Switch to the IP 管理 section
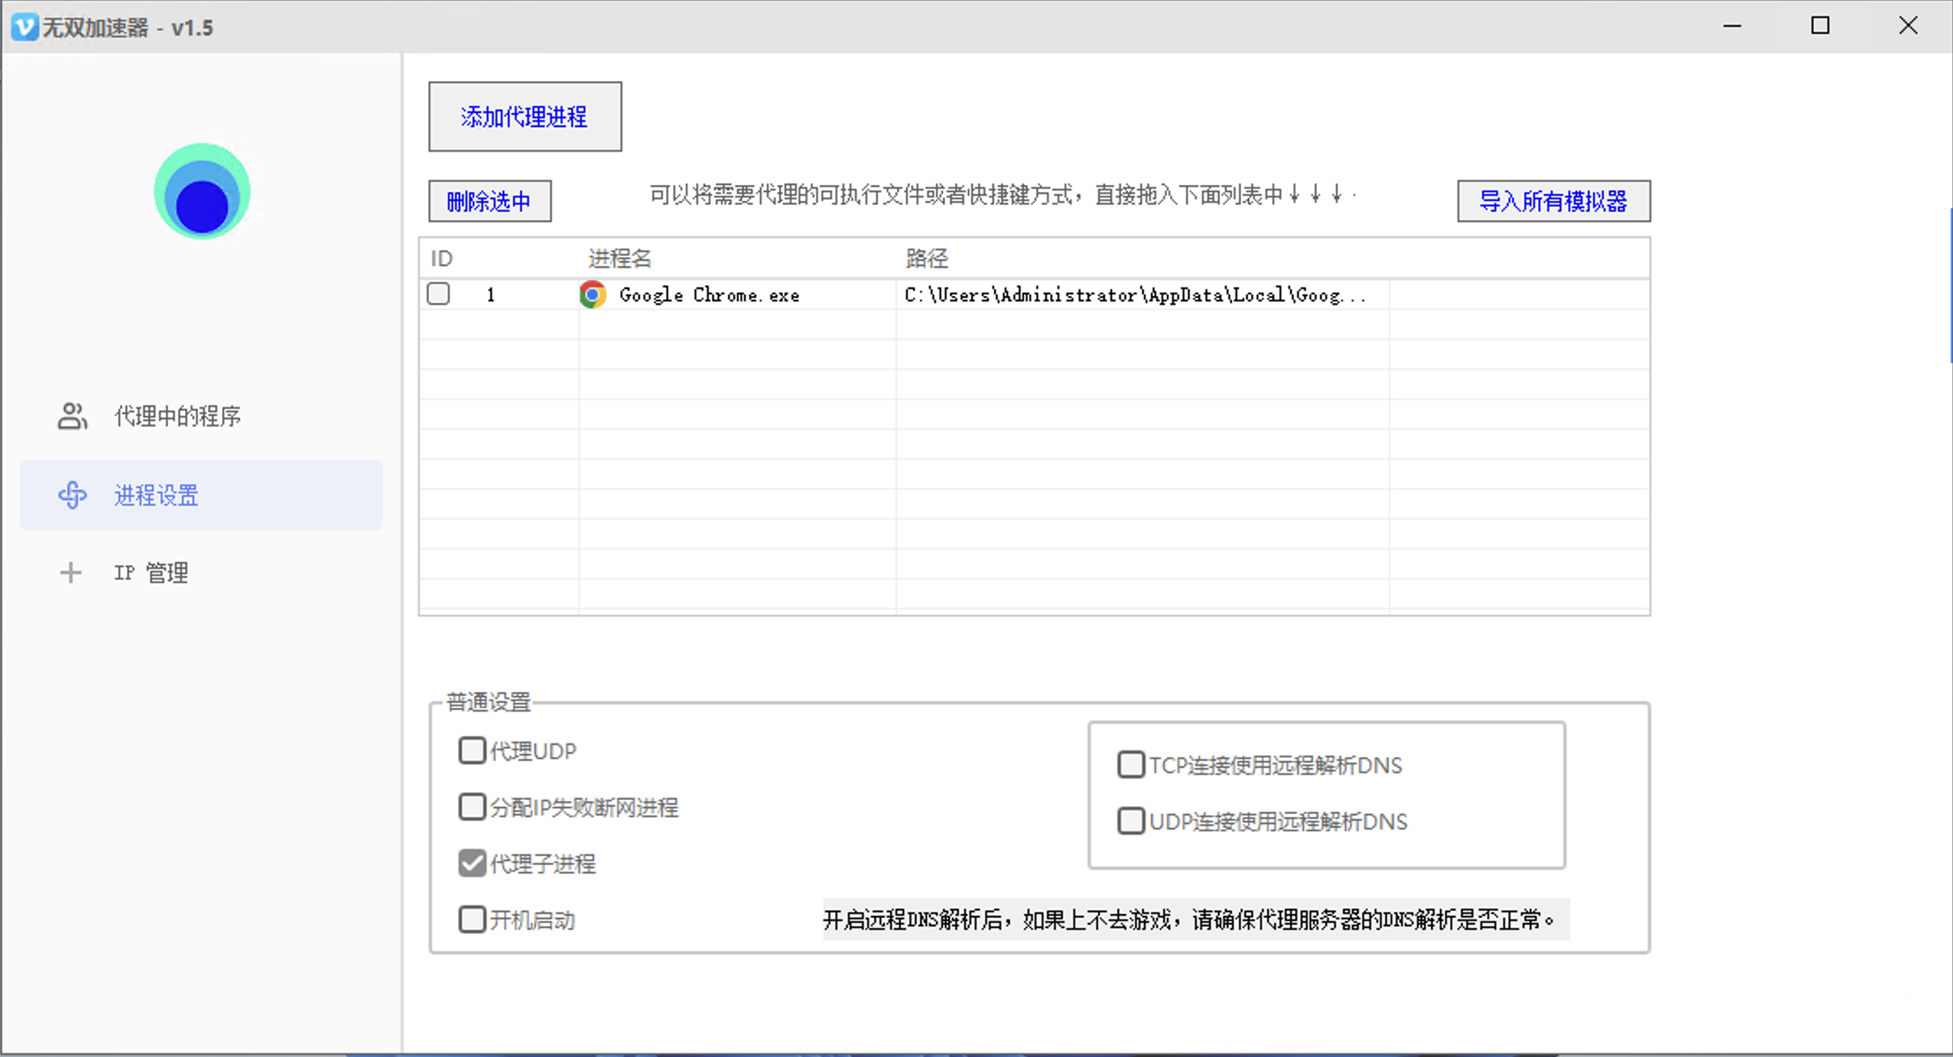This screenshot has width=1953, height=1057. click(x=150, y=573)
